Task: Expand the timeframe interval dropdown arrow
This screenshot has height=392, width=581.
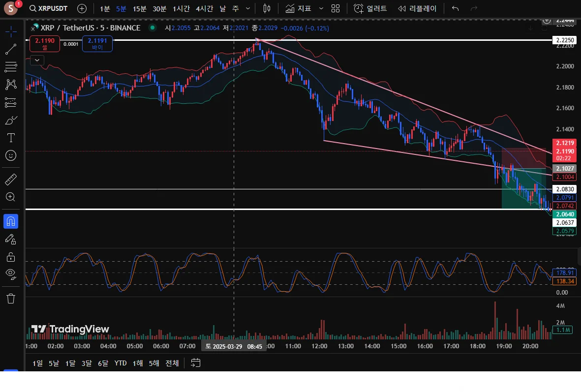Action: click(247, 9)
